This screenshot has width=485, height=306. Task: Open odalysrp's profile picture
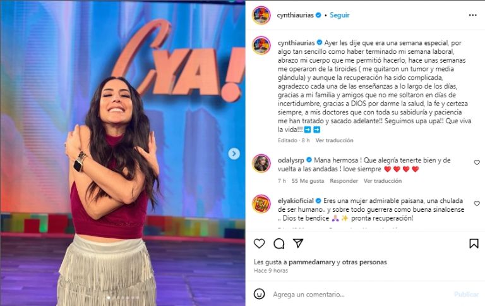261,163
